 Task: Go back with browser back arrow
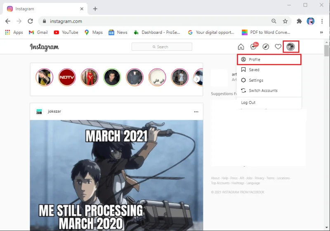click(8, 21)
